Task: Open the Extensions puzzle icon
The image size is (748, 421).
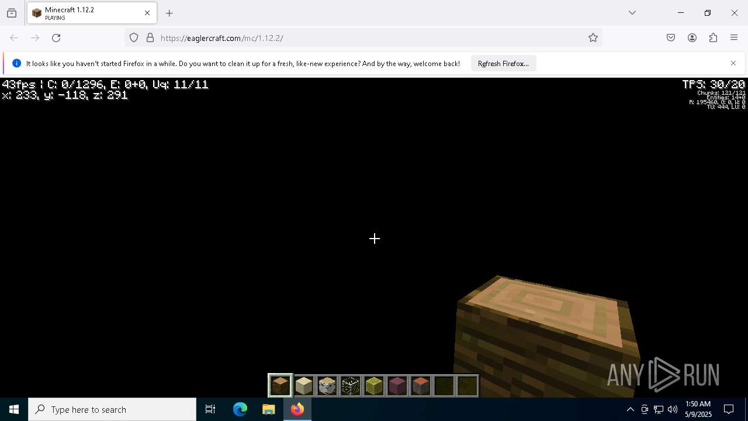Action: tap(713, 38)
